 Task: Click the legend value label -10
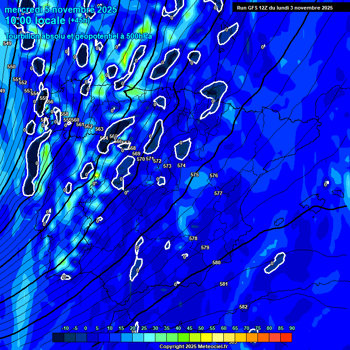click(x=65, y=329)
